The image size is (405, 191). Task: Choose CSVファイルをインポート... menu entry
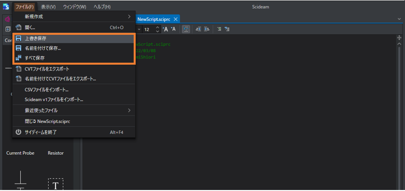74,90
